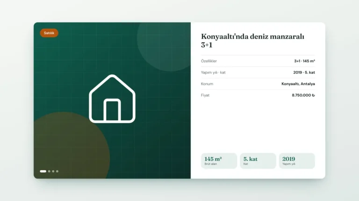Click the Yapım yılı · kat label

click(213, 73)
